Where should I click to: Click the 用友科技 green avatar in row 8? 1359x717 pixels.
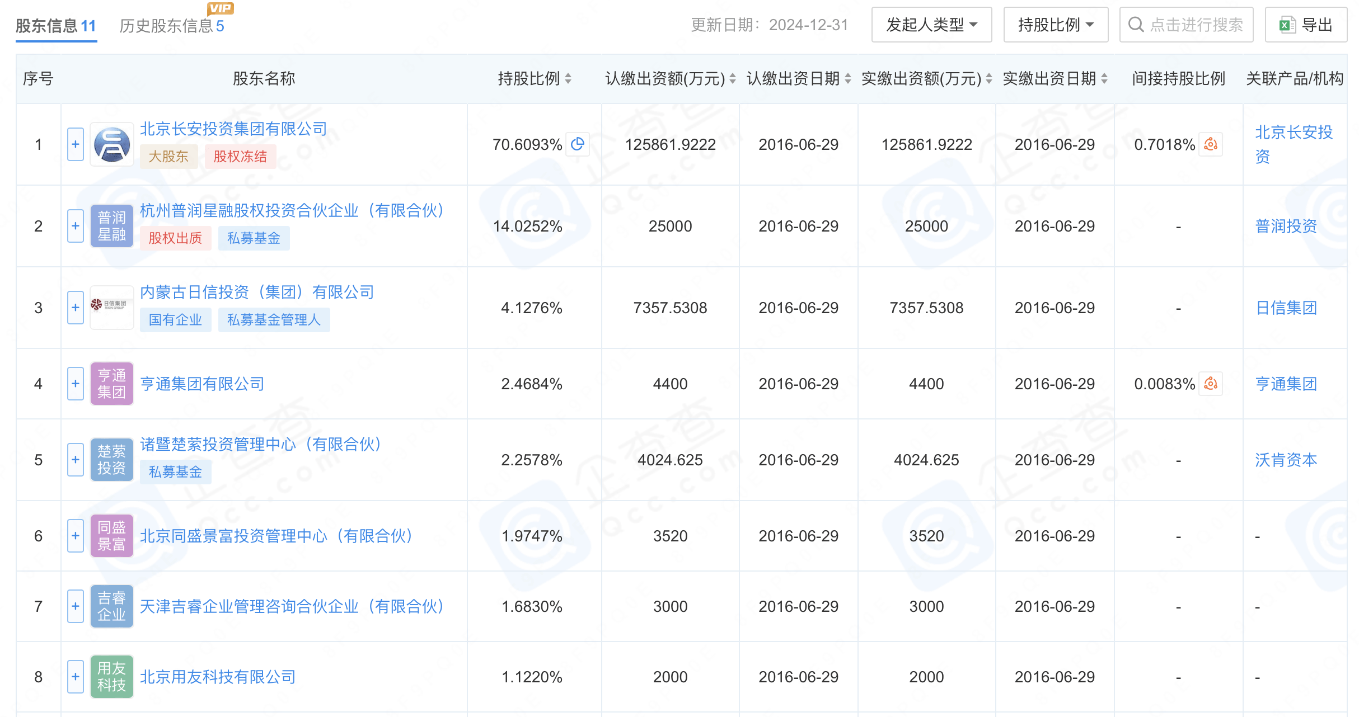(x=111, y=676)
